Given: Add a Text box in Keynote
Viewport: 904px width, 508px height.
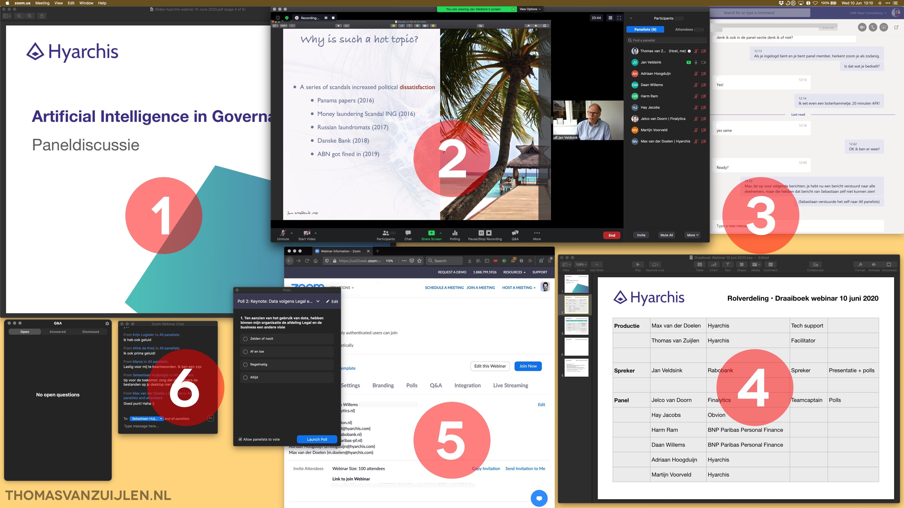Looking at the screenshot, I should tap(728, 265).
